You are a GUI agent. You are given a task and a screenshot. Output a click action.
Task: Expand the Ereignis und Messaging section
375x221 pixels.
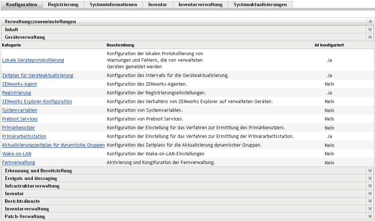[x=370, y=178]
